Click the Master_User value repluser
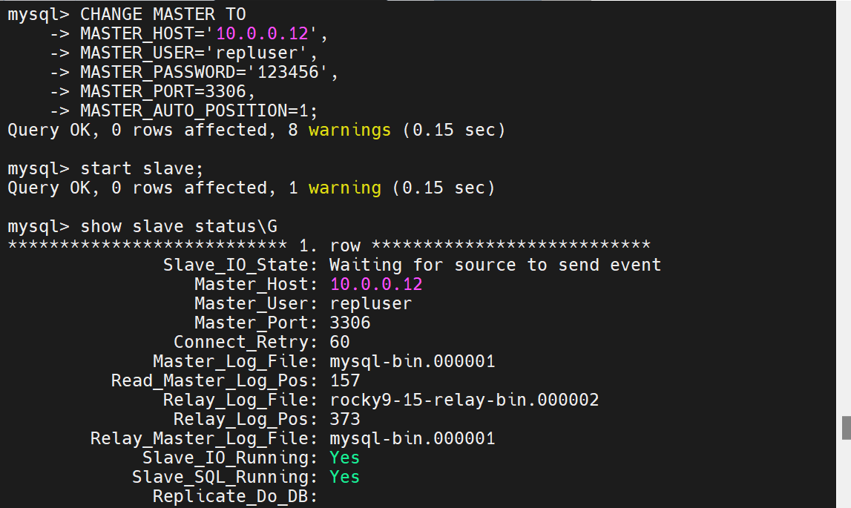 point(371,303)
